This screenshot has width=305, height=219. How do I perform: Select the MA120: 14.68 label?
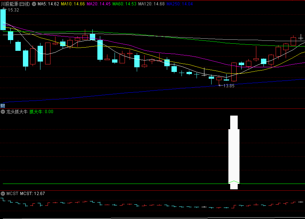151,4
